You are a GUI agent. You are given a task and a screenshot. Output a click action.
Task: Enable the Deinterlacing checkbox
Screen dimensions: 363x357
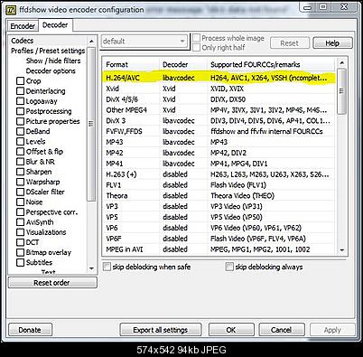[20, 91]
